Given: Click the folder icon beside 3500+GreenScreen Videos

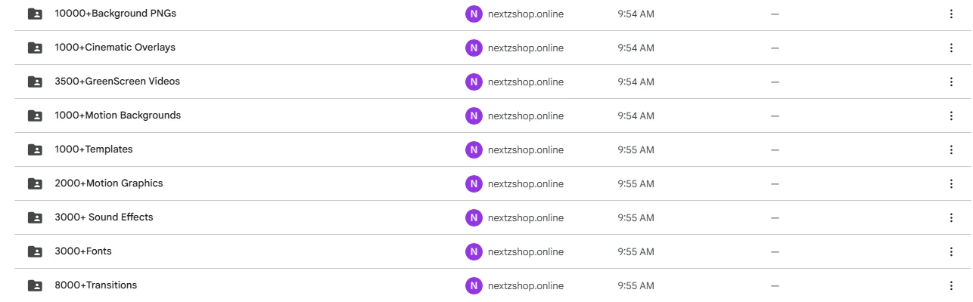Looking at the screenshot, I should (35, 82).
